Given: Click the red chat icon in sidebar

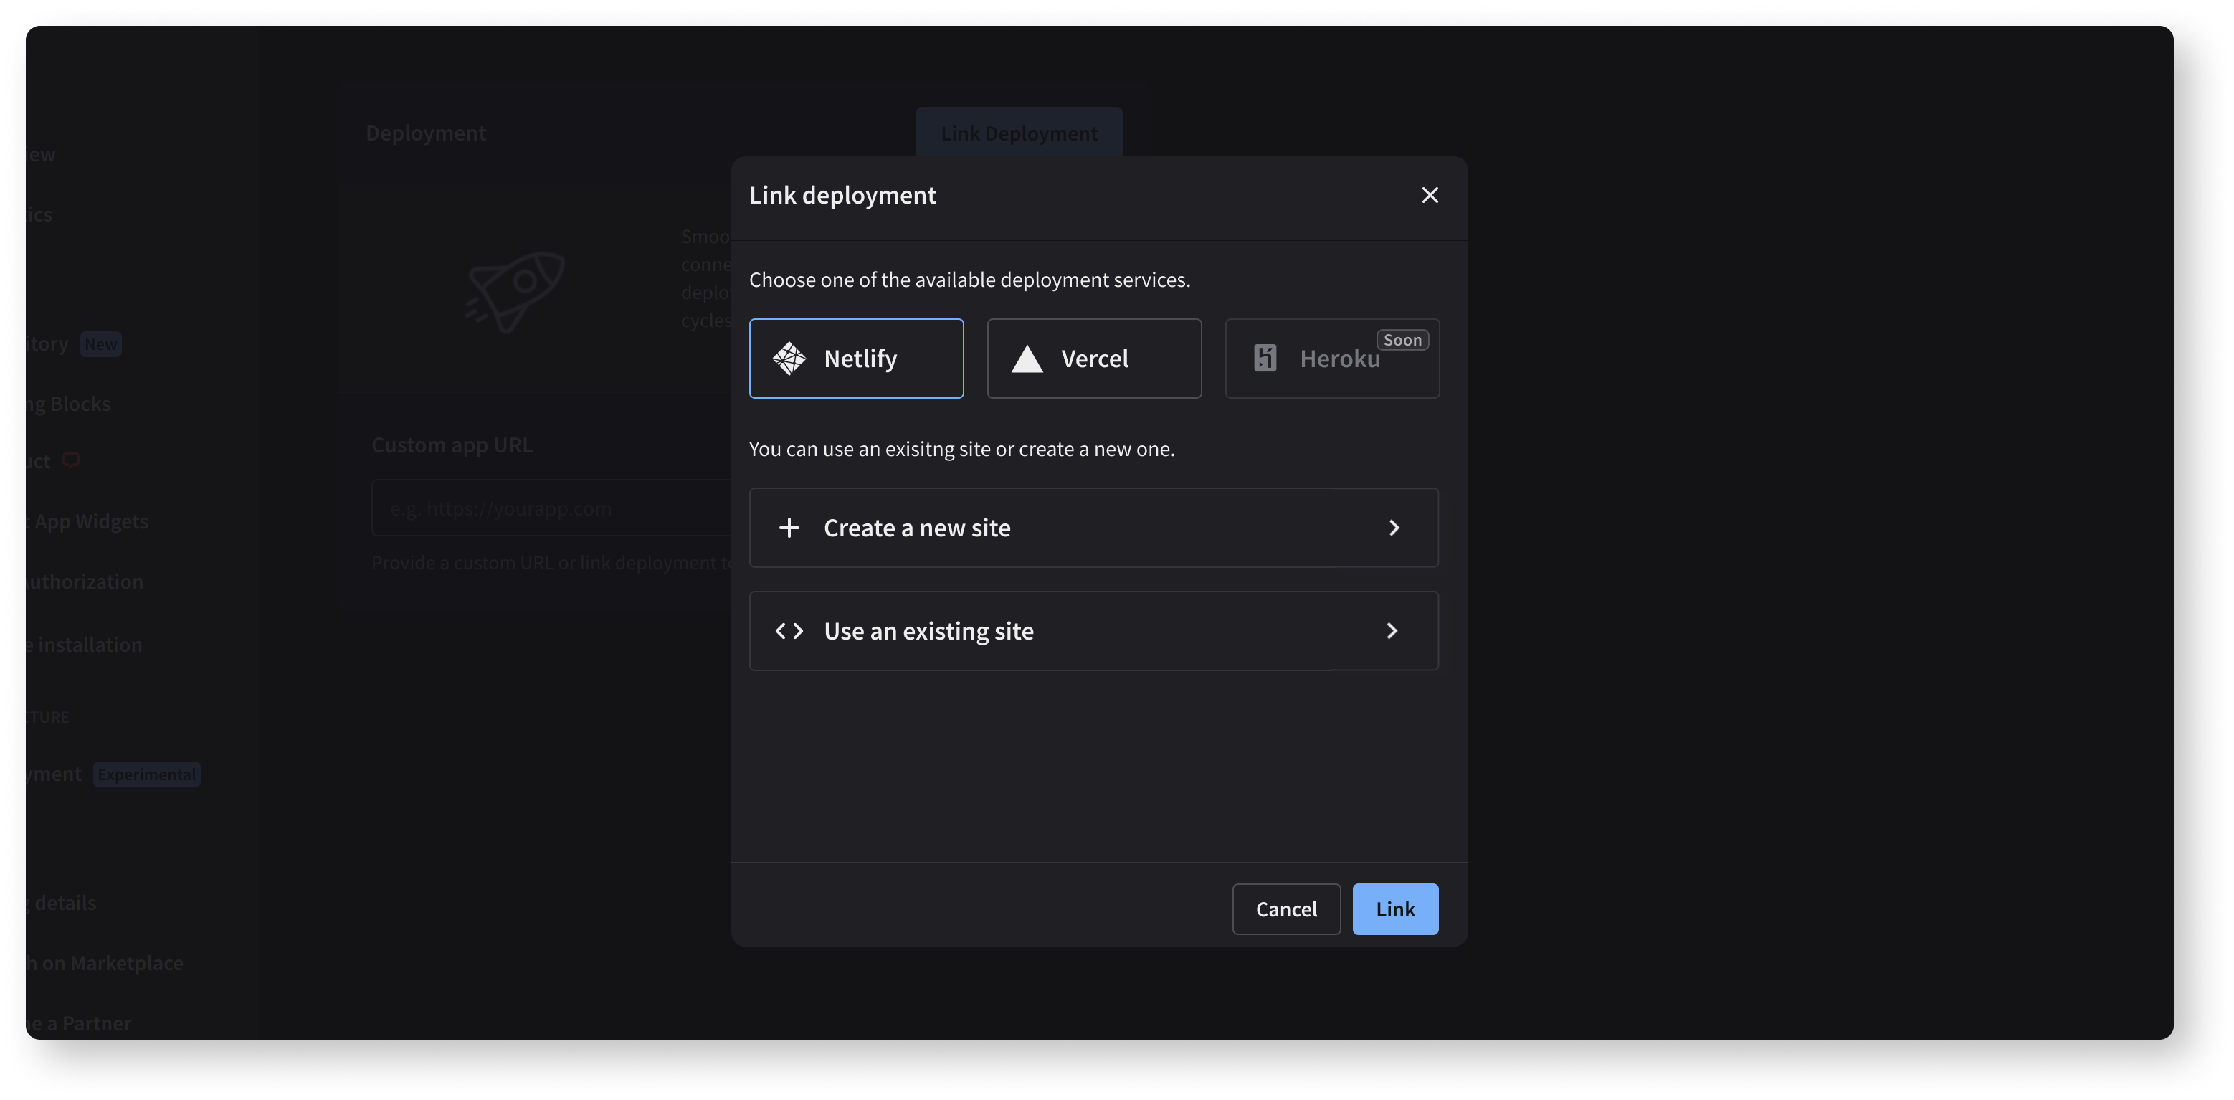Looking at the screenshot, I should 71,460.
